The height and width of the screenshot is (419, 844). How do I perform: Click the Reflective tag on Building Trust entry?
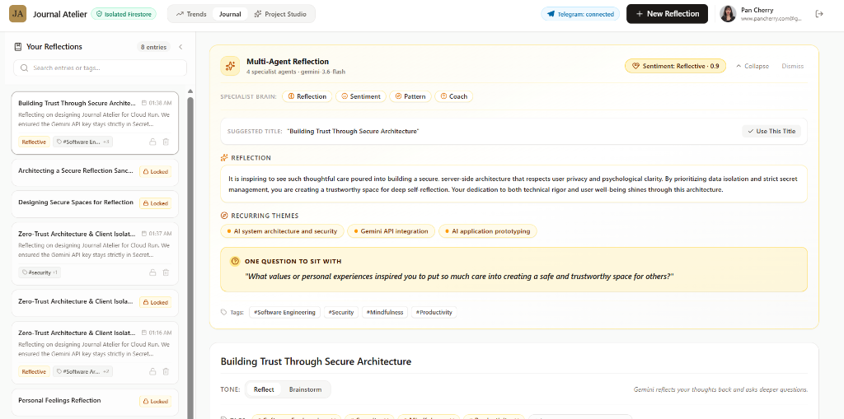34,142
